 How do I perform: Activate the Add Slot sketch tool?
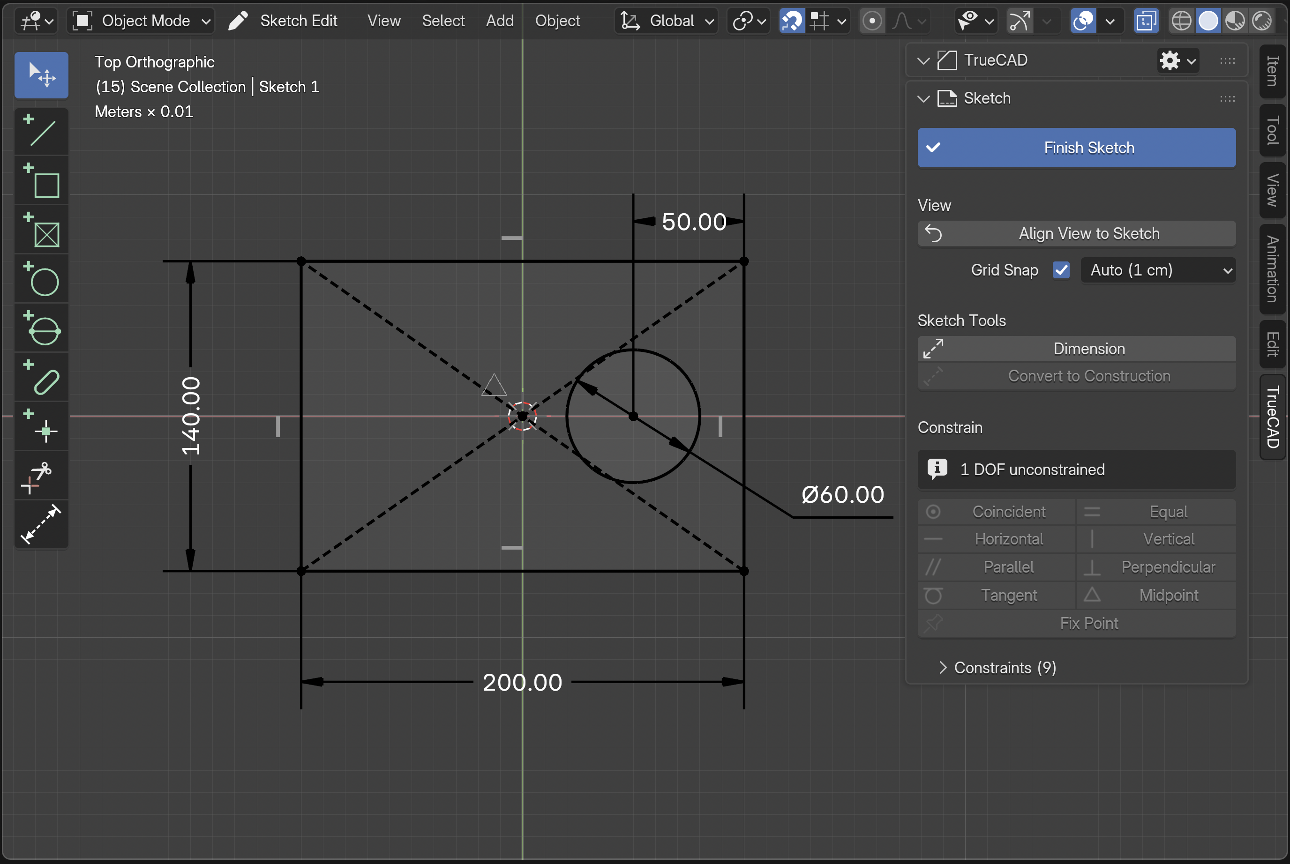click(x=41, y=378)
